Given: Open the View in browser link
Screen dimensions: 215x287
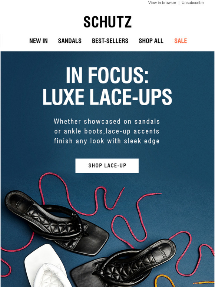Looking at the screenshot, I should click(162, 3).
